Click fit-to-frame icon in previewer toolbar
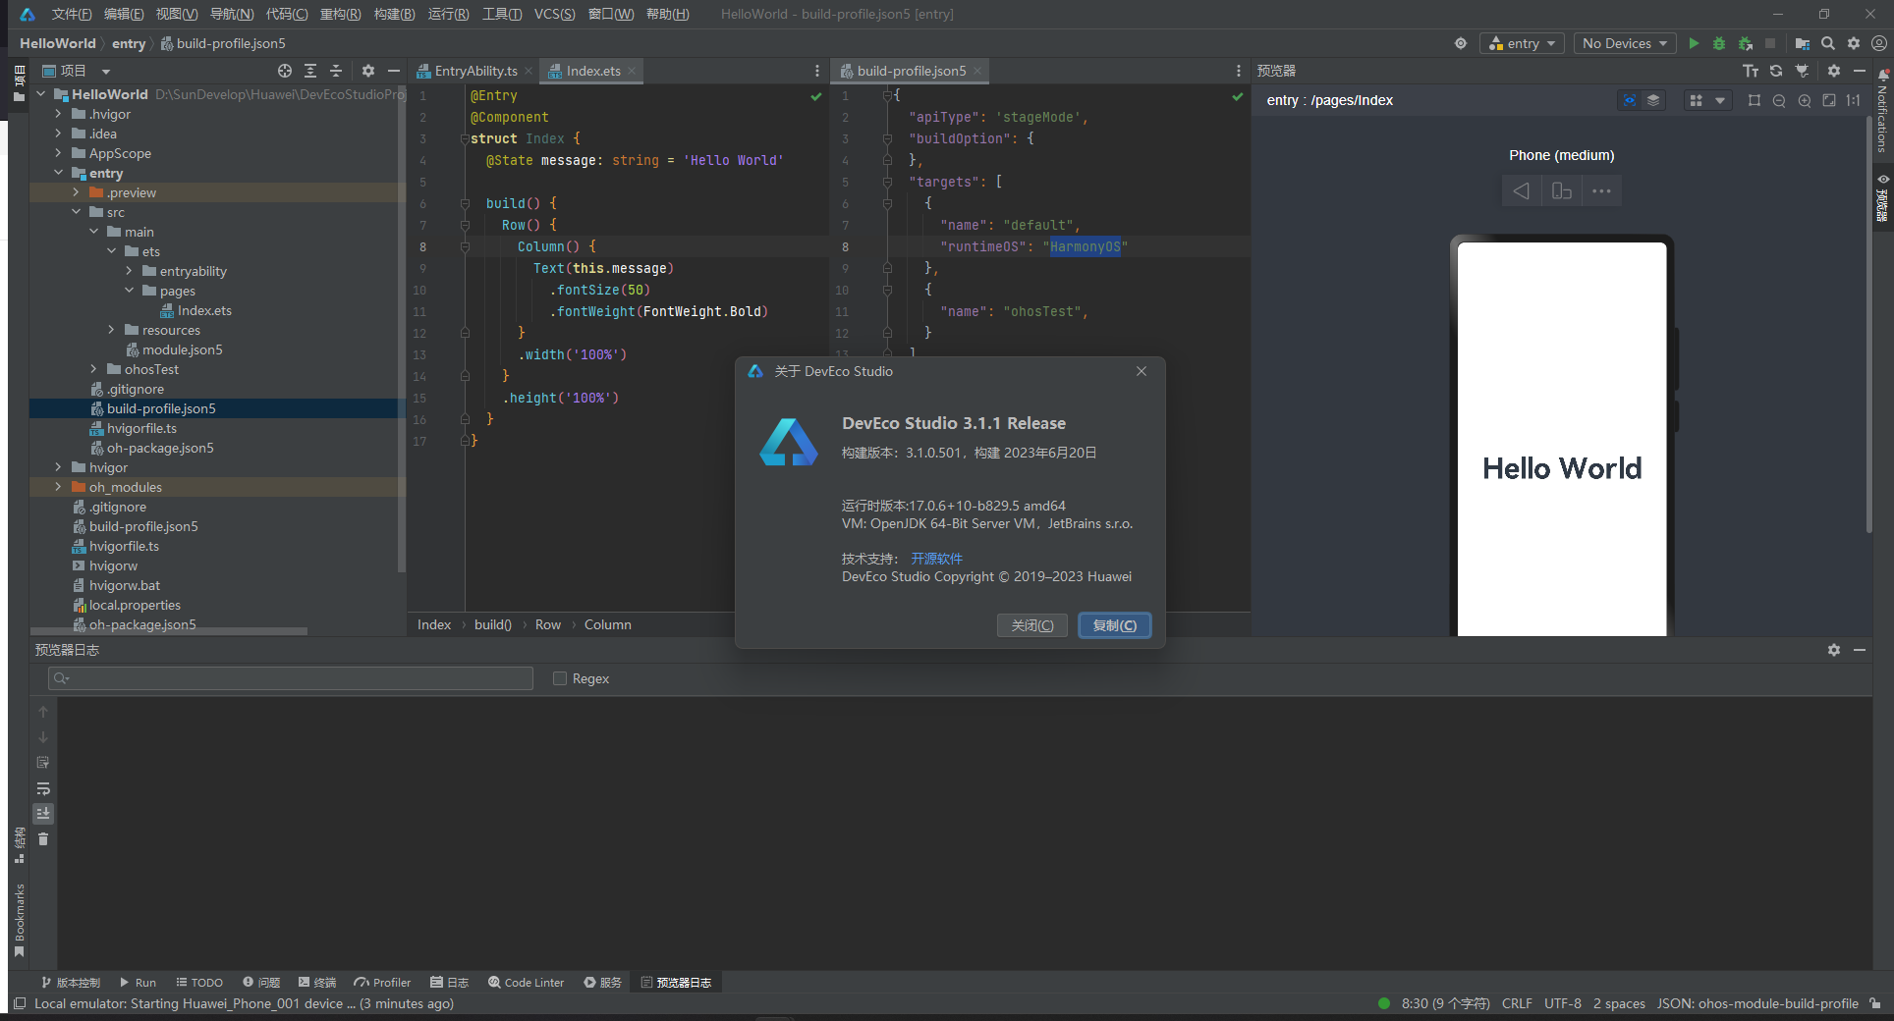The image size is (1894, 1021). pyautogui.click(x=1755, y=100)
